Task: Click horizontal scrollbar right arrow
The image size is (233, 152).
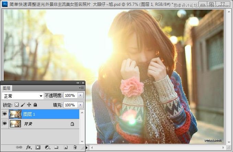Action: (x=223, y=148)
